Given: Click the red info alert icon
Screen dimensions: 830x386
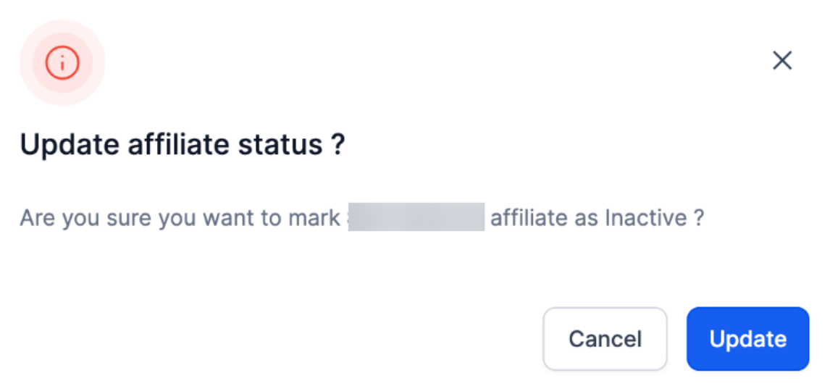Looking at the screenshot, I should (x=62, y=63).
